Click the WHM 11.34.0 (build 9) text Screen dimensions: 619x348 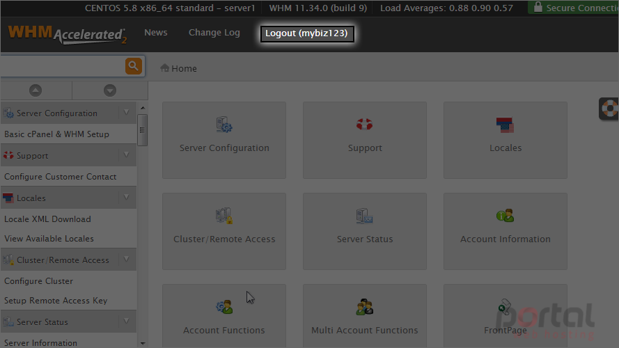[x=318, y=8]
